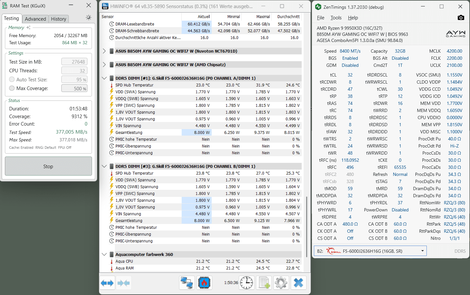Click the Maximal column header

(x=256, y=16)
